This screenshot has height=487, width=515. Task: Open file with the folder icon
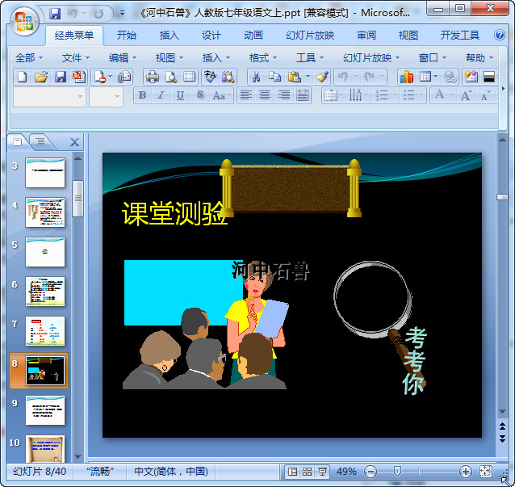point(41,77)
